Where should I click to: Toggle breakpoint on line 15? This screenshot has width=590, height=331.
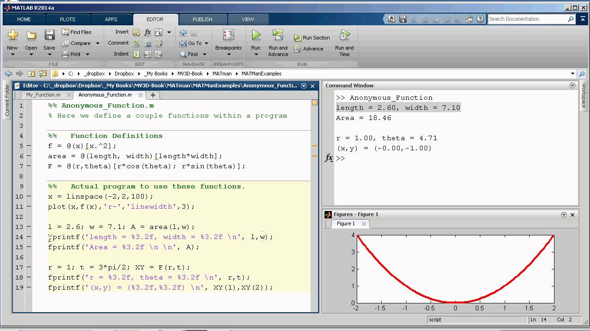pos(29,247)
